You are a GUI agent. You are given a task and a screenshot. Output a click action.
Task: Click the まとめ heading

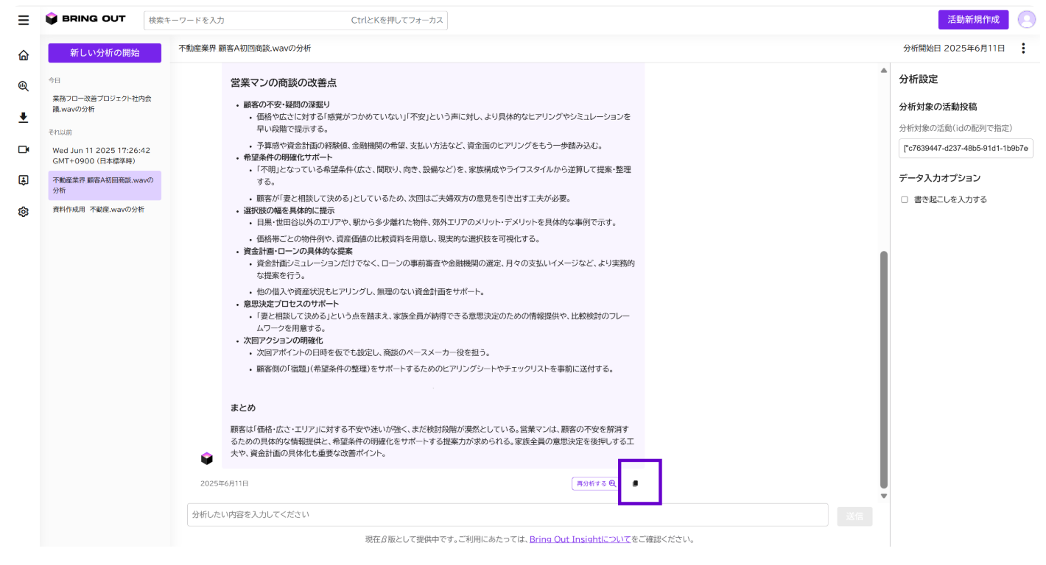(243, 408)
